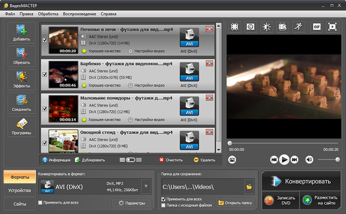
Task: Uncheck the Маленькие помидоры video checkbox
Action: pyautogui.click(x=45, y=109)
